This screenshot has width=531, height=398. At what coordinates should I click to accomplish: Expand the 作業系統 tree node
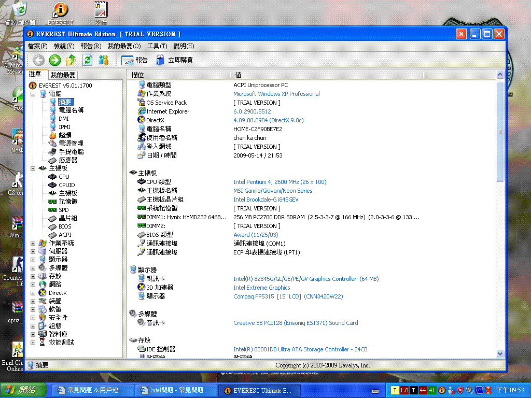[33, 243]
